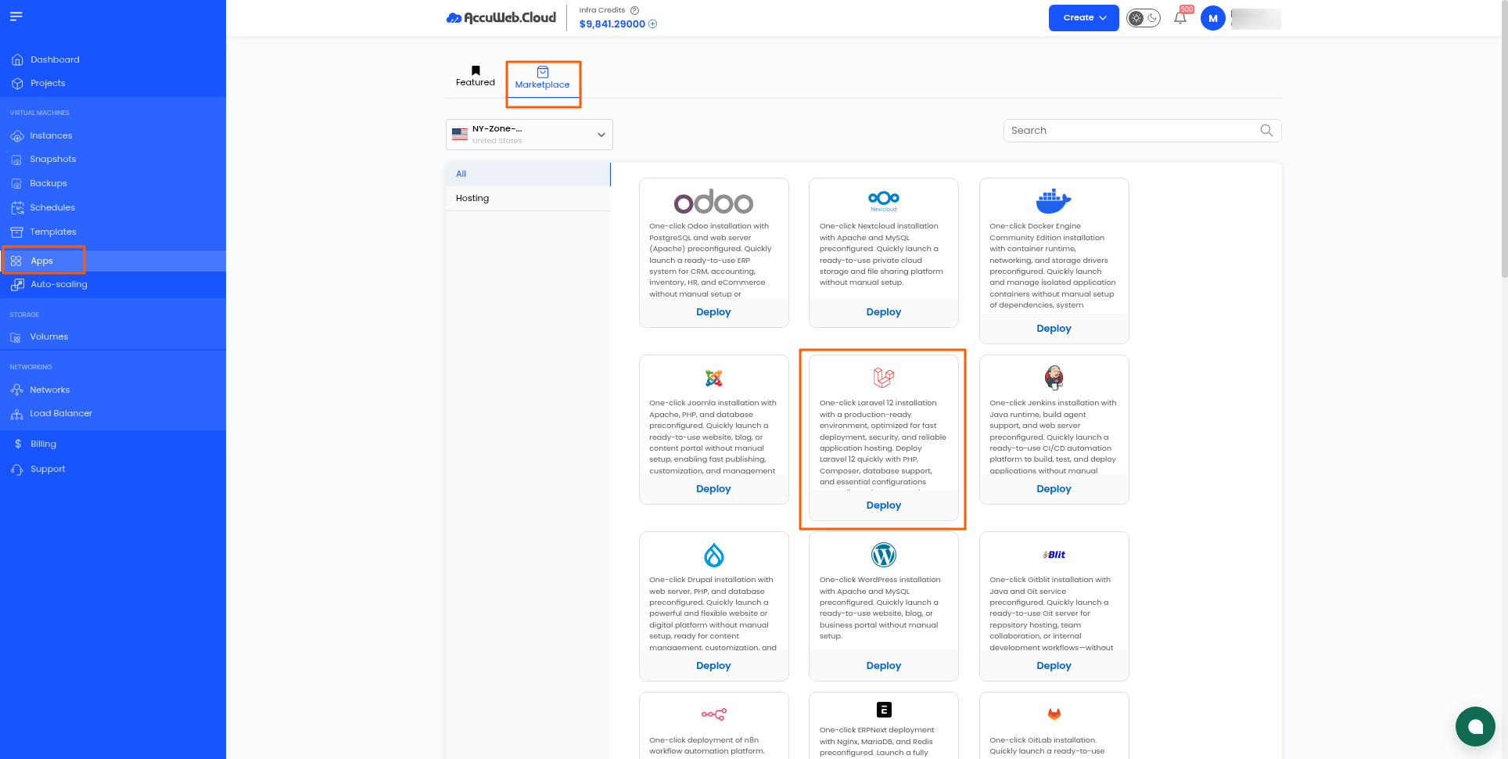Toggle light and dark theme switch
1508x759 pixels.
click(1144, 18)
